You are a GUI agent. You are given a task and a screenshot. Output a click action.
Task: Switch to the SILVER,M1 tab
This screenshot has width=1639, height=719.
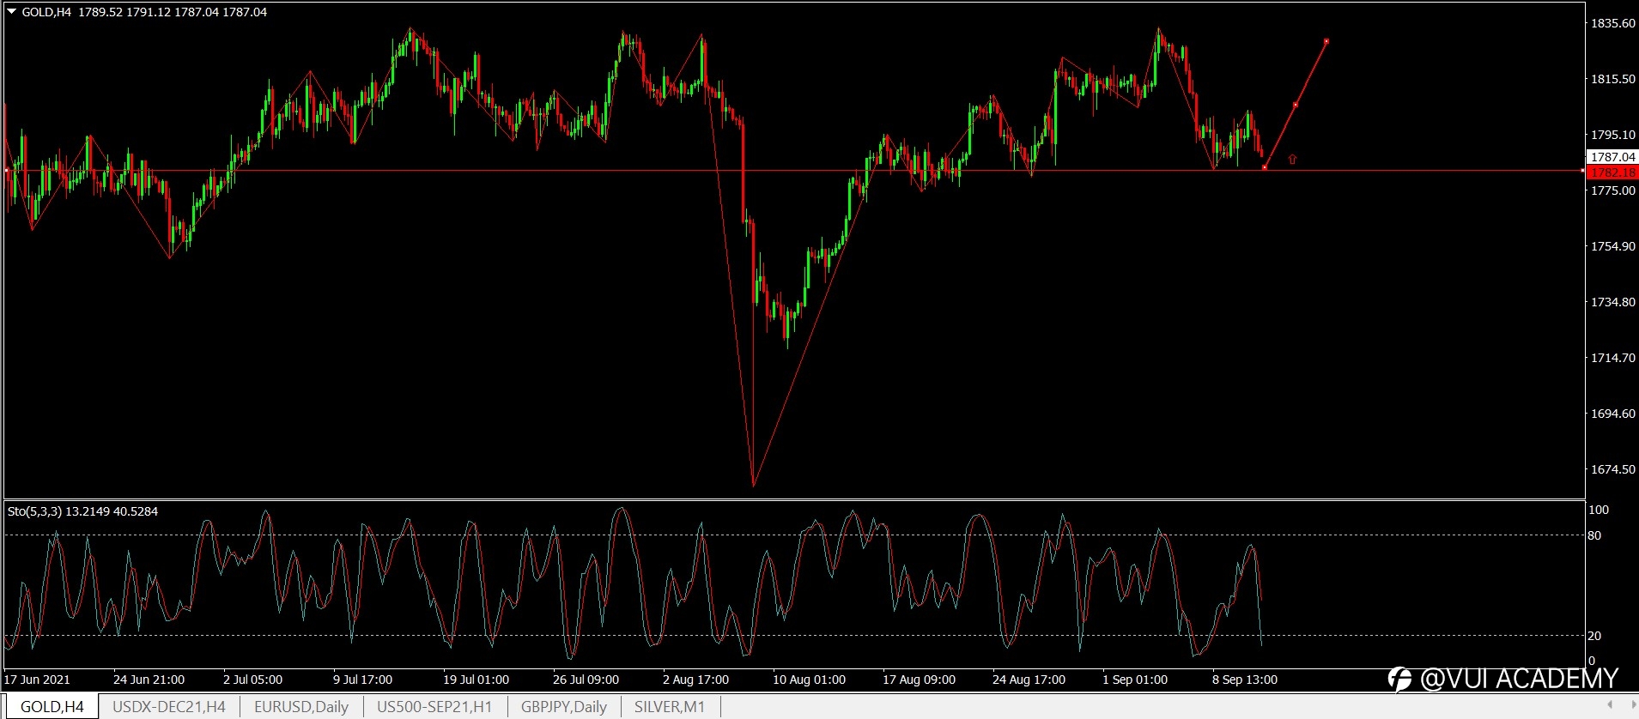670,707
